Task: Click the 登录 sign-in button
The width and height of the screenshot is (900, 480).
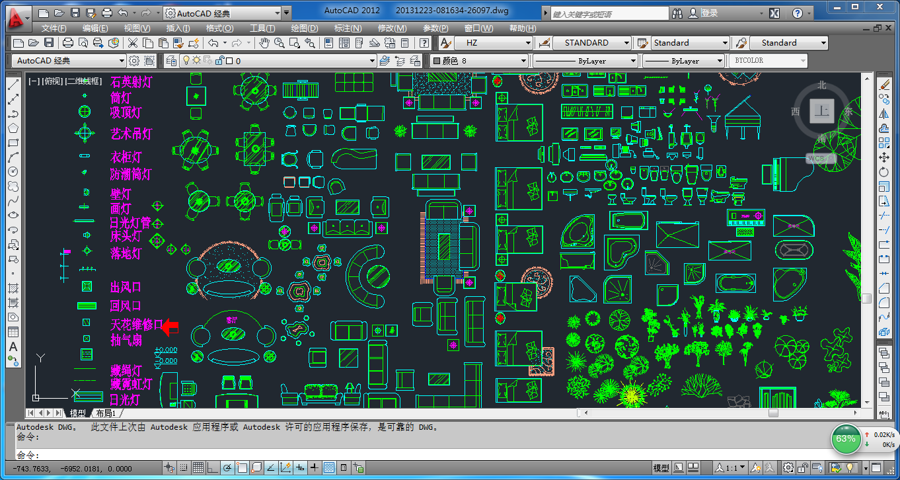Action: [x=709, y=13]
